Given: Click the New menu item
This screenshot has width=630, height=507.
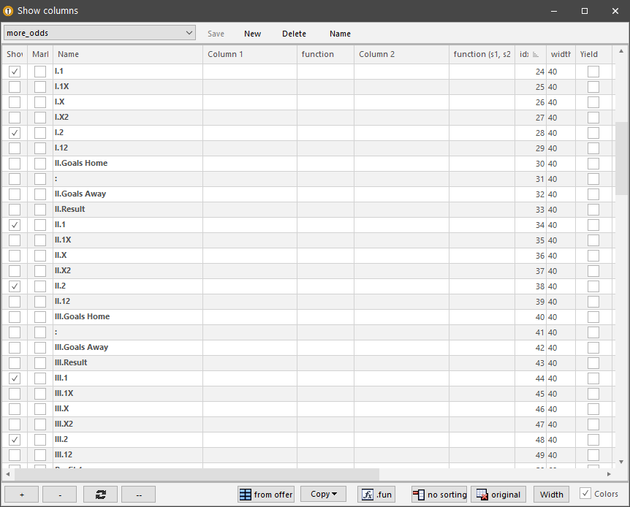Looking at the screenshot, I should pyautogui.click(x=252, y=34).
